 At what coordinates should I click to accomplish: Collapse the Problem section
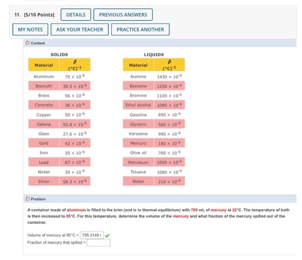pyautogui.click(x=28, y=199)
